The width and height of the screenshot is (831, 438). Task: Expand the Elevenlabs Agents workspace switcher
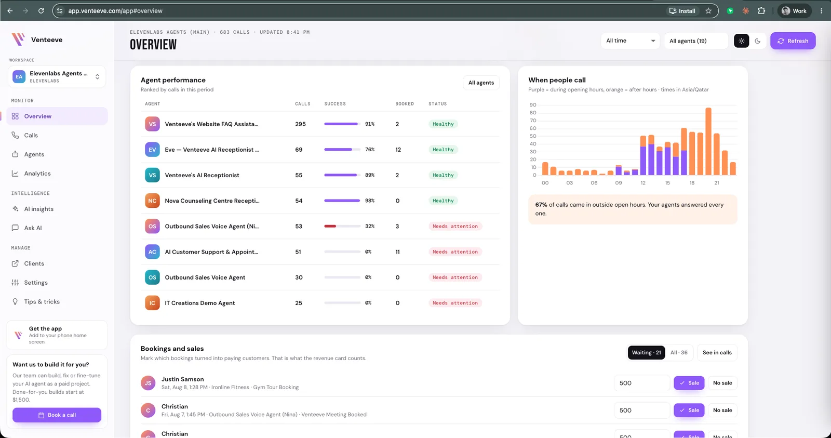58,77
